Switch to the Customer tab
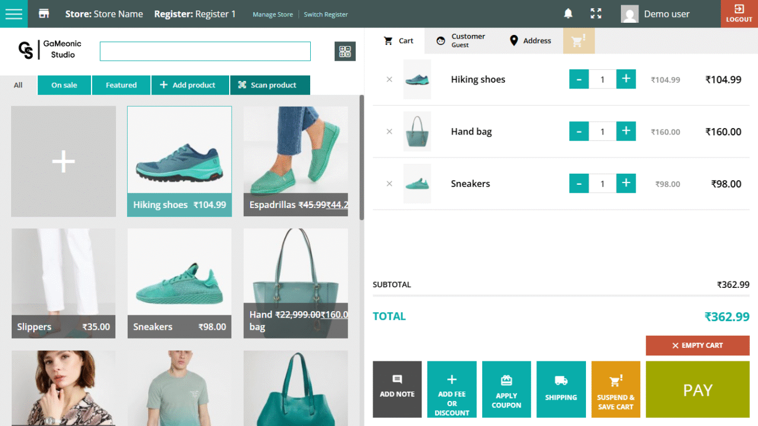Image resolution: width=758 pixels, height=426 pixels. click(461, 41)
